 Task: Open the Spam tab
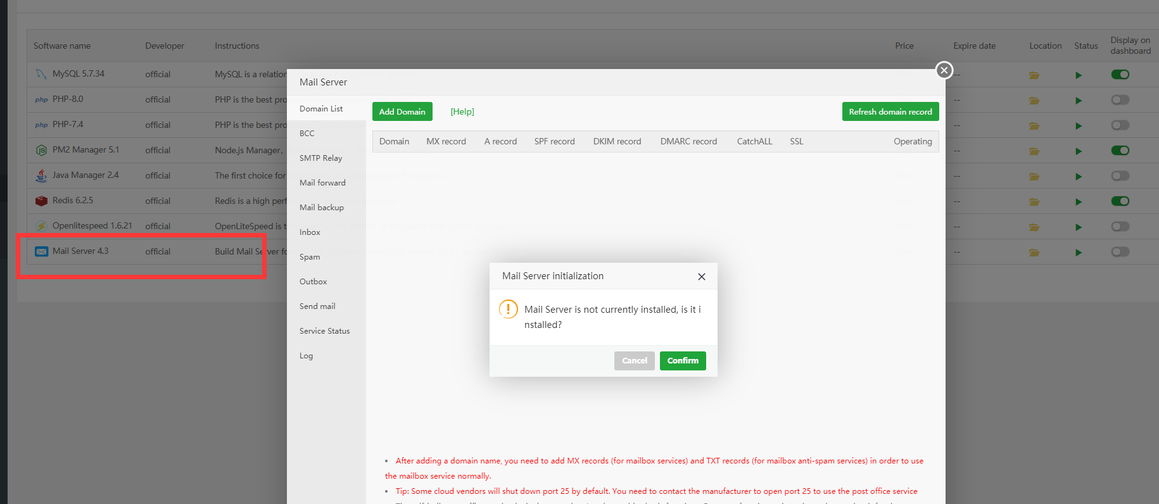[x=326, y=256]
